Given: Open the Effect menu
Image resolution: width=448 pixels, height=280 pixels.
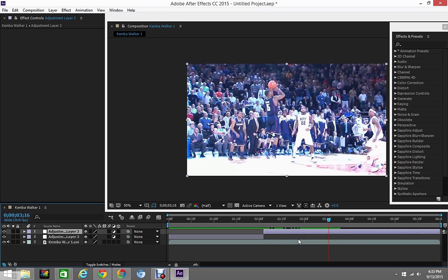Looking at the screenshot, I should (66, 10).
